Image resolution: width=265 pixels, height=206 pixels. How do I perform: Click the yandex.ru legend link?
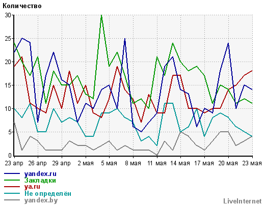pyautogui.click(x=40, y=174)
